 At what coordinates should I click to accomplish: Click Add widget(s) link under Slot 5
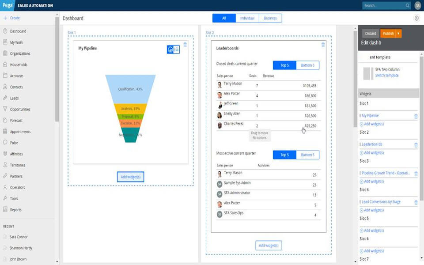coord(372,231)
